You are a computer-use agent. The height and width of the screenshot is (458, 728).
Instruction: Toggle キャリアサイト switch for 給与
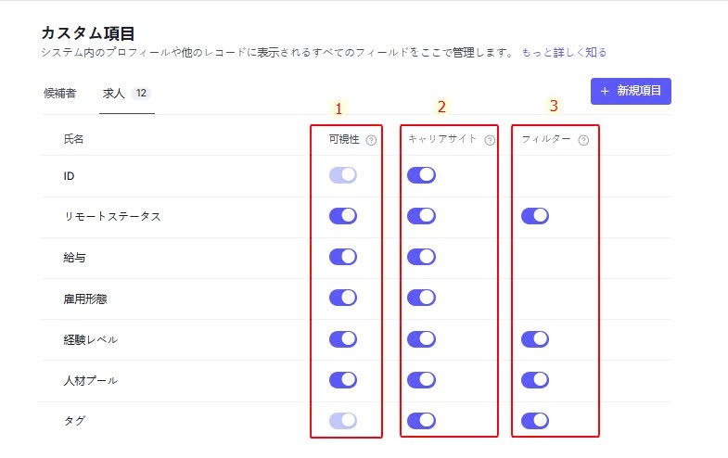[421, 257]
